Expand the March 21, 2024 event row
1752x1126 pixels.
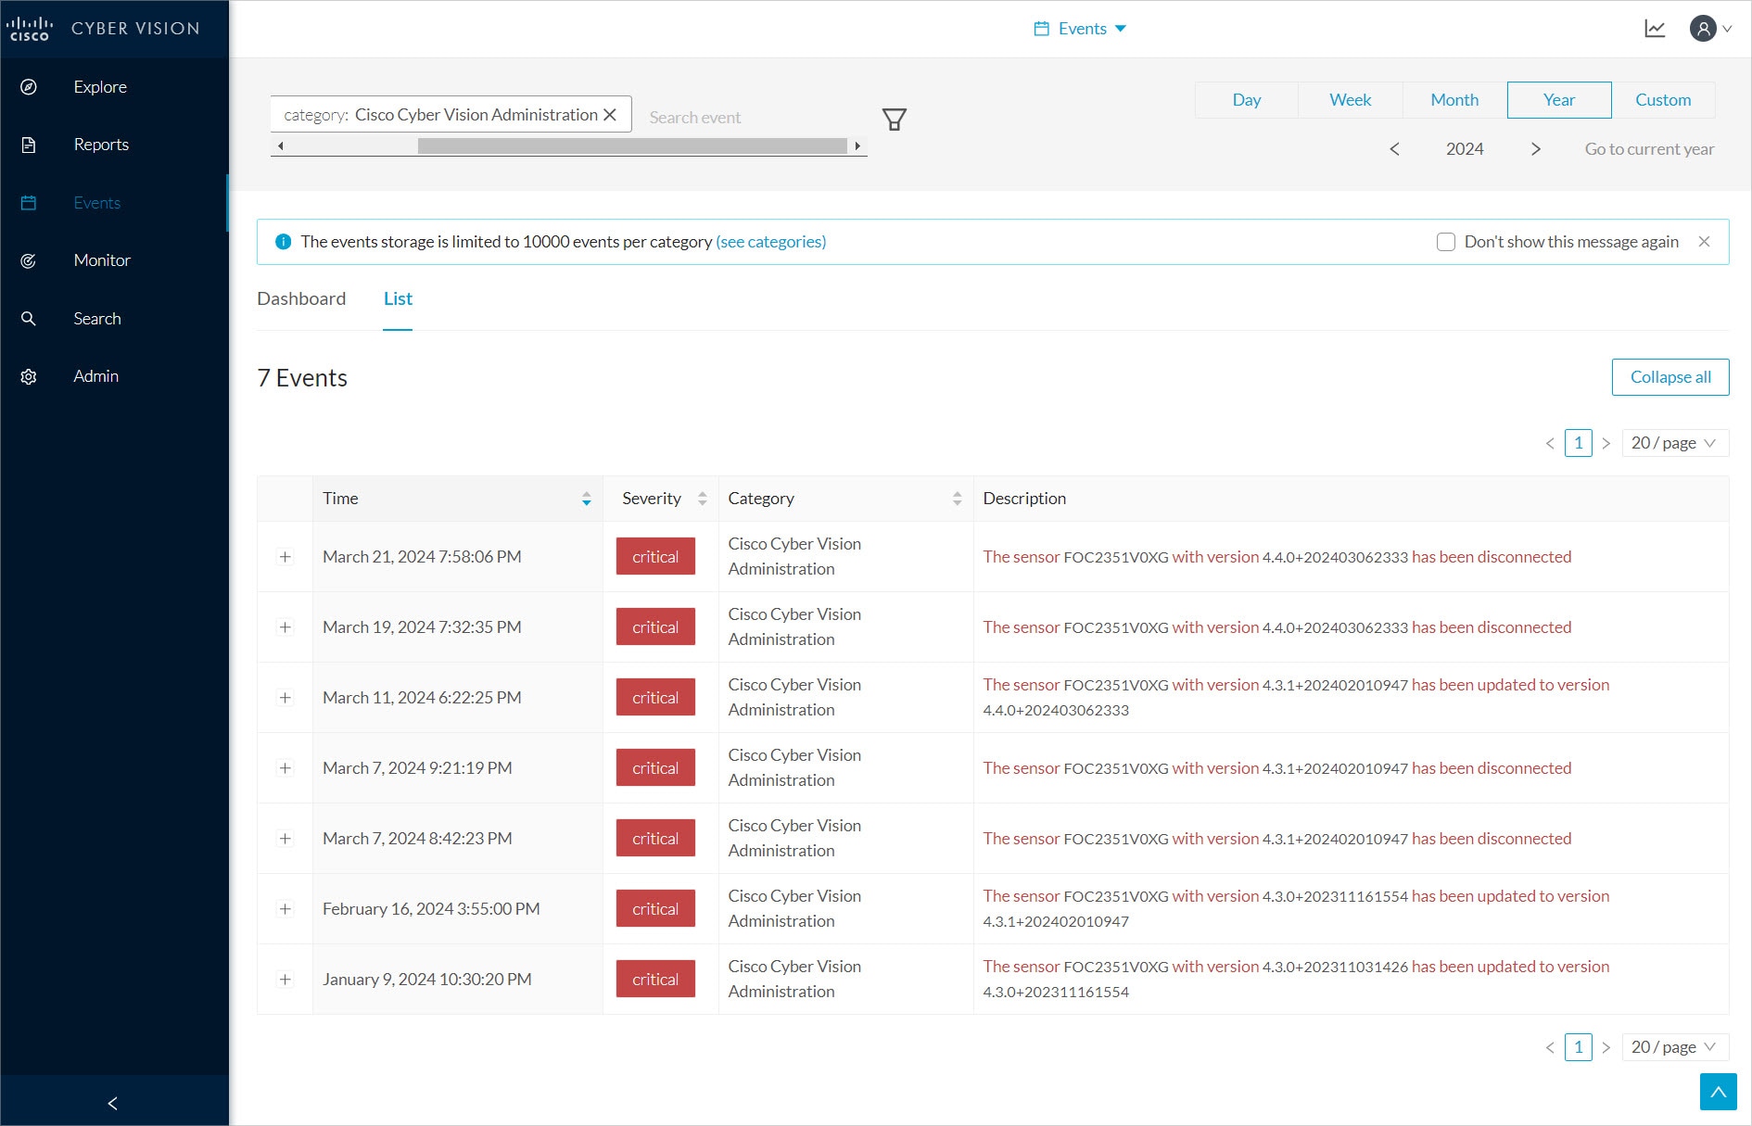click(x=286, y=557)
